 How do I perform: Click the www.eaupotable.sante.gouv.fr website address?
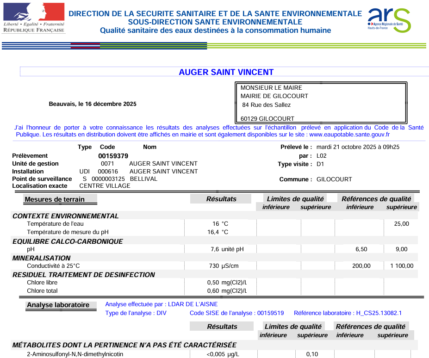[349, 135]
